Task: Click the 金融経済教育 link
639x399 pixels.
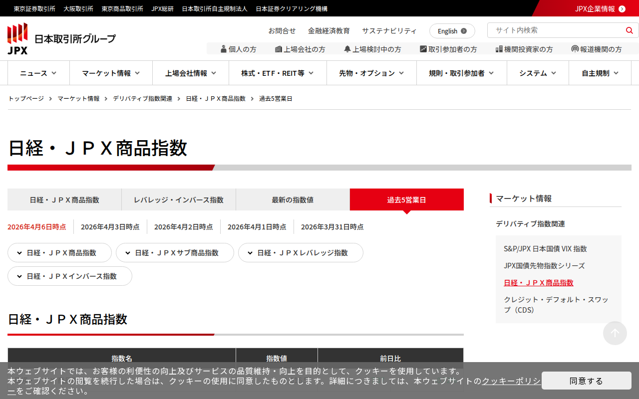Action: (329, 30)
